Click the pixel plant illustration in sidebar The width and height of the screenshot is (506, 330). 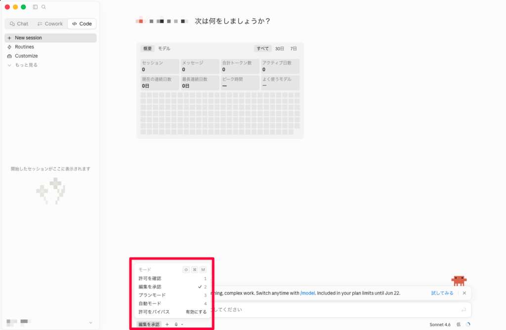51,191
